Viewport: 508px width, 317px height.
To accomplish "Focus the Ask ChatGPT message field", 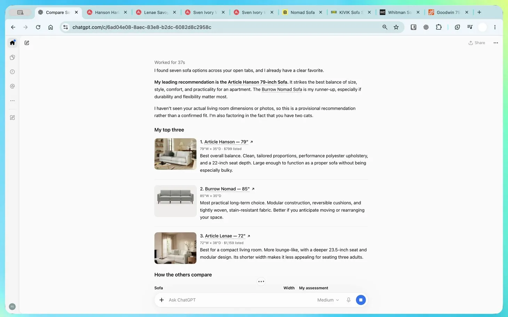I will 240,300.
